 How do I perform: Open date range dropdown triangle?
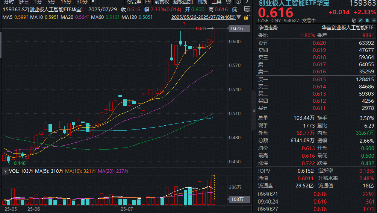pyautogui.click(x=240, y=17)
